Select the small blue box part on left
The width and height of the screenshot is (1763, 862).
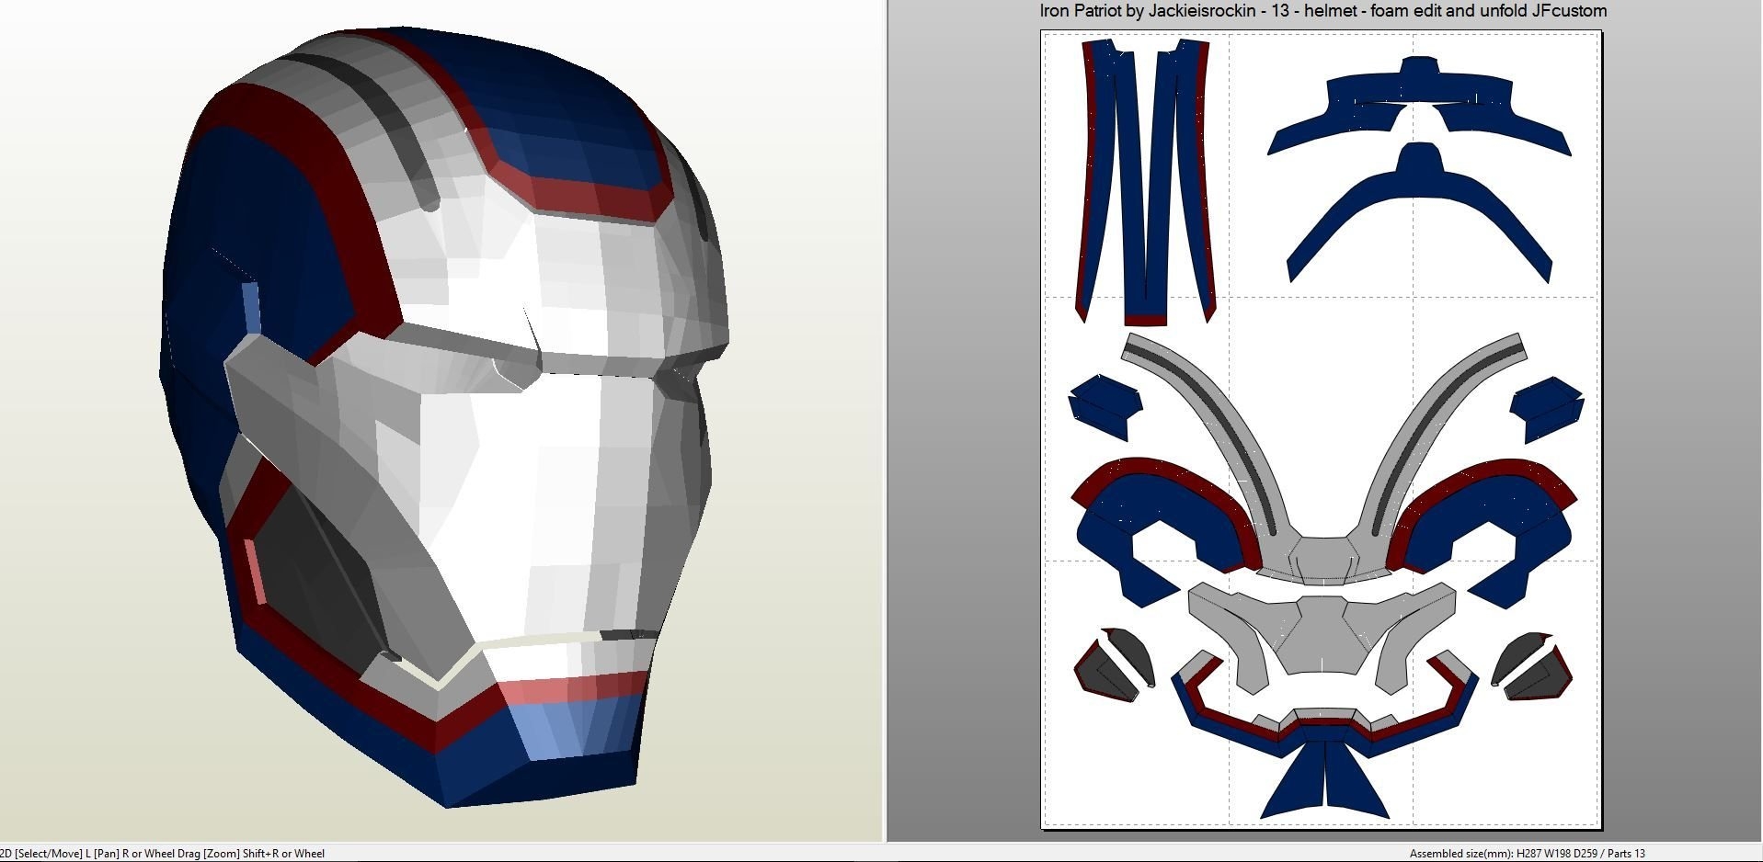(1105, 406)
